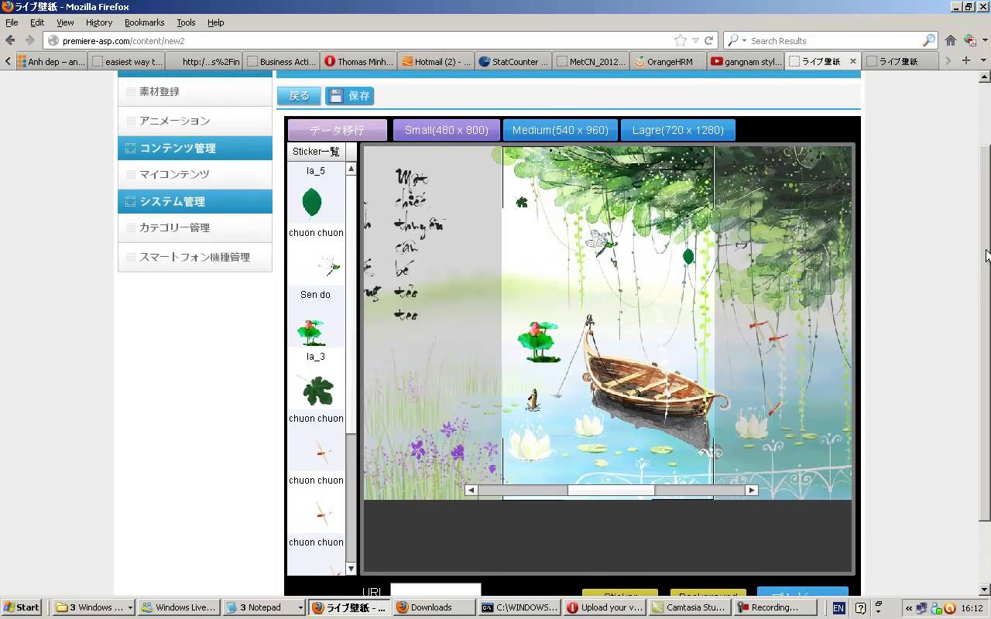Image resolution: width=991 pixels, height=619 pixels.
Task: Click Firefox's back arrow button
Action: click(x=10, y=40)
